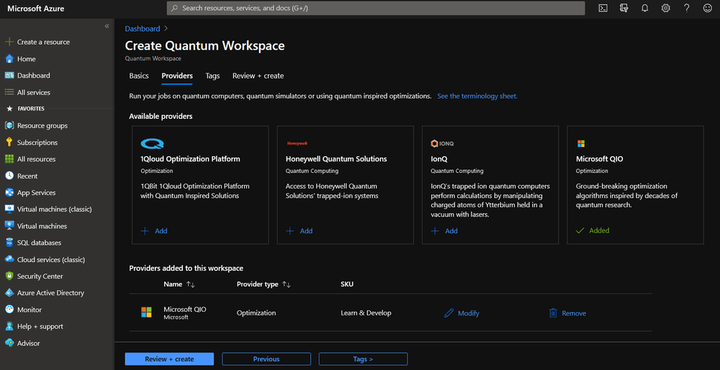Click the Subscriptions key icon
This screenshot has width=720, height=370.
(9, 143)
